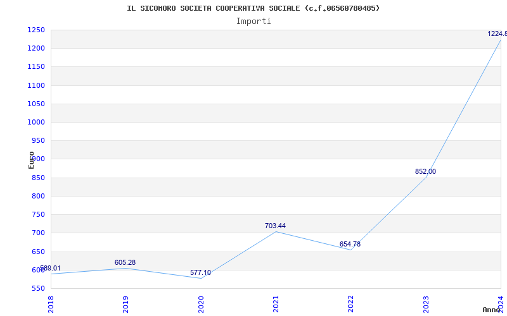Click the y-axis label 850
This screenshot has height=316, width=507.
point(38,178)
